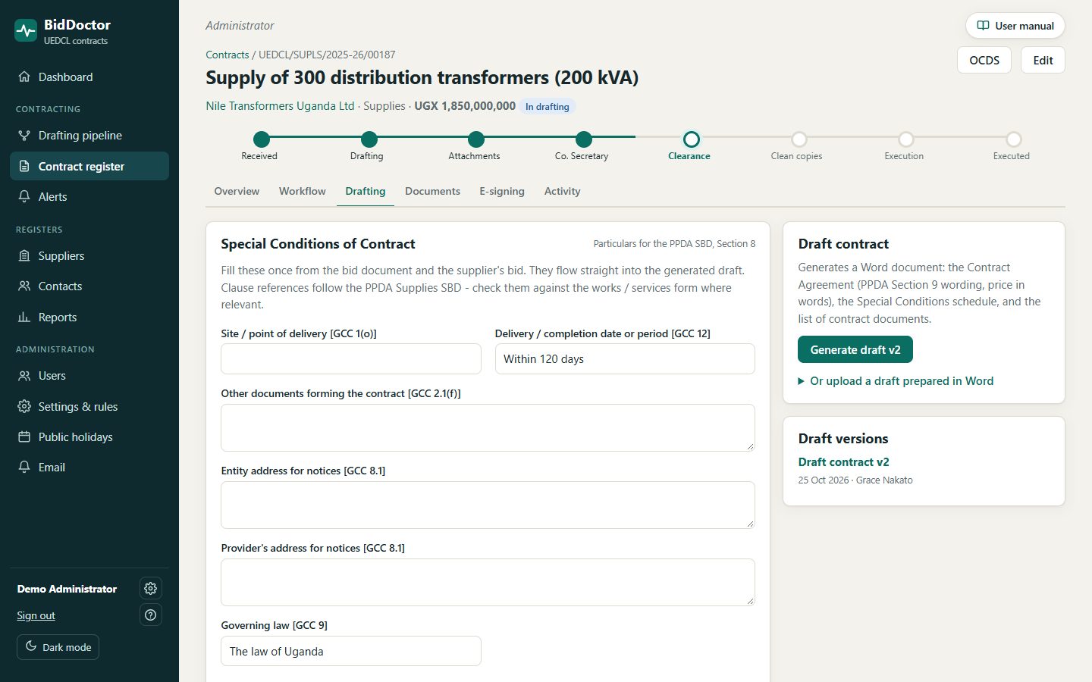Viewport: 1092px width, 682px height.
Task: Click the Provider's address for notices textarea
Action: point(488,583)
